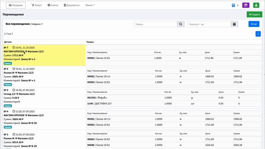
Task: Select transfer № 7 header
Action: (x=6, y=48)
